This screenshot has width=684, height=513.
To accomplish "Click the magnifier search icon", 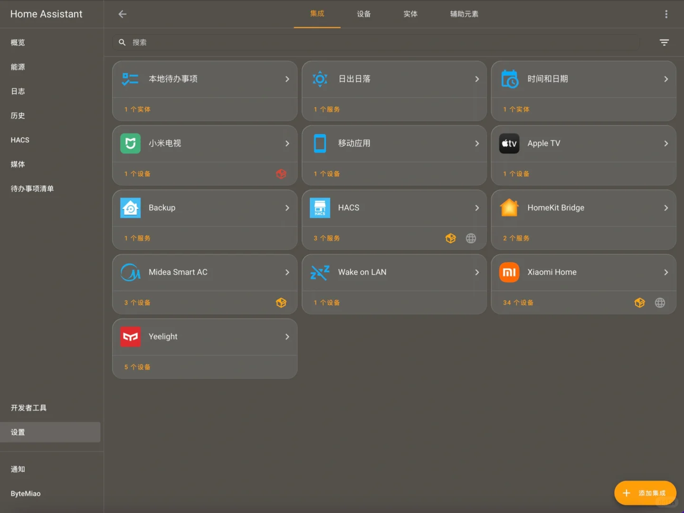I will point(122,42).
